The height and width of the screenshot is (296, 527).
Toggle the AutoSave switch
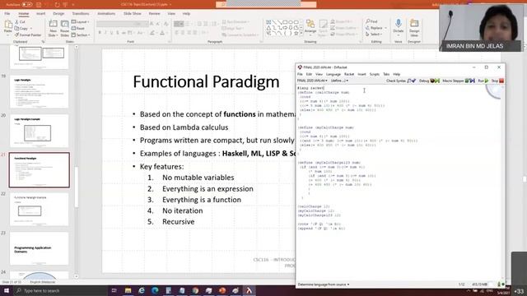point(27,5)
